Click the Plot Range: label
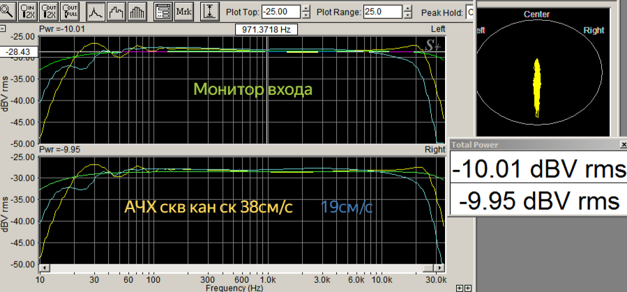627x292 pixels. point(339,13)
